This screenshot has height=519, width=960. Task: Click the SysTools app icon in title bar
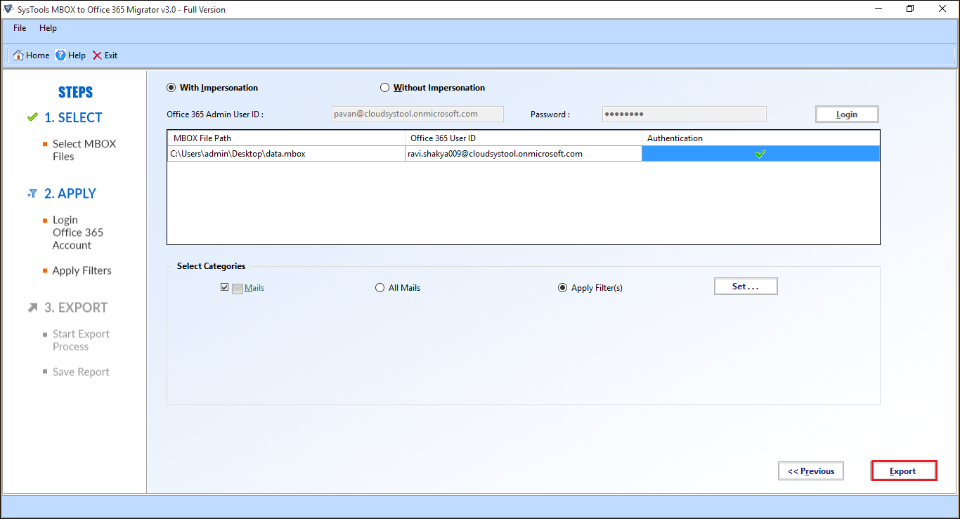pos(8,9)
